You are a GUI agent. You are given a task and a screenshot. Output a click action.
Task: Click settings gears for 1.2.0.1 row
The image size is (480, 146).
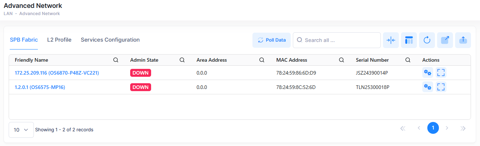(427, 87)
